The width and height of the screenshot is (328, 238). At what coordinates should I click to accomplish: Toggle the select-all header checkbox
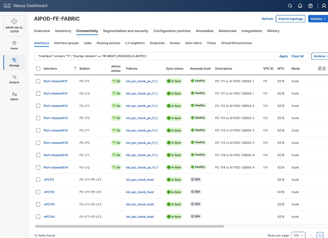pos(38,69)
